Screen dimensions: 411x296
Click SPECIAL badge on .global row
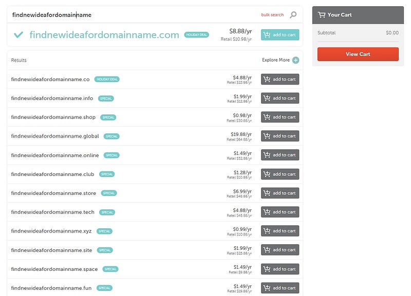(x=111, y=136)
